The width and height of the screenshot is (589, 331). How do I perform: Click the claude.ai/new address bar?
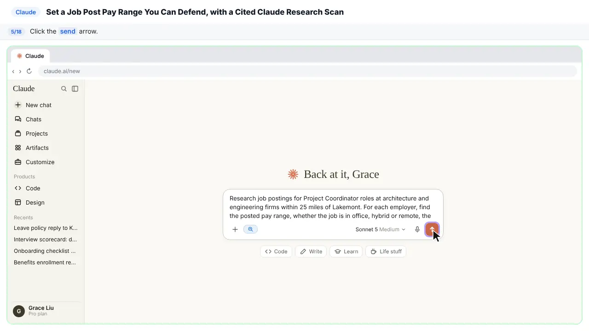pos(307,71)
